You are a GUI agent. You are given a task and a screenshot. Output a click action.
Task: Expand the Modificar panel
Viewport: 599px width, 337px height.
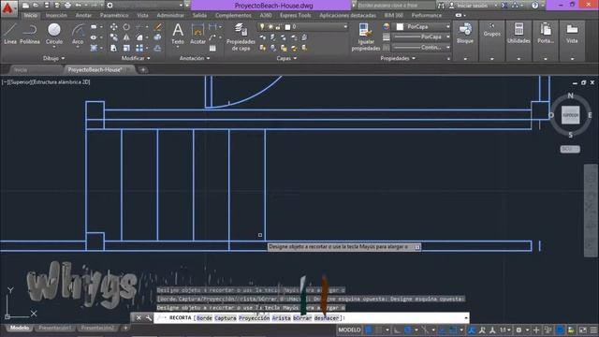click(x=136, y=58)
